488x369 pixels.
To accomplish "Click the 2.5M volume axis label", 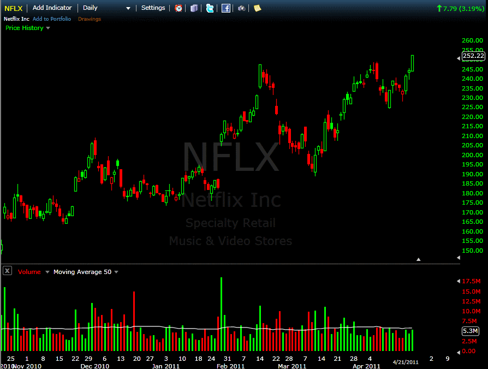I will click(x=469, y=341).
